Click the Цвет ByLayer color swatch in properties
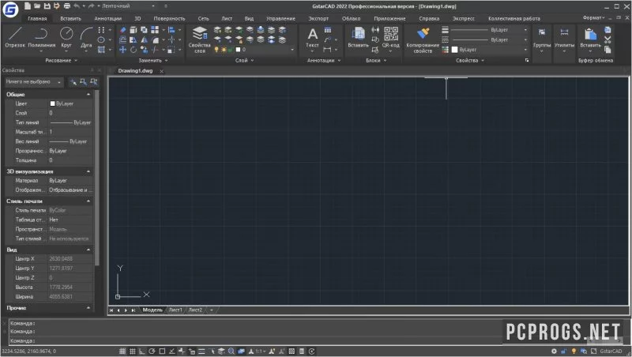The width and height of the screenshot is (632, 357). pos(52,103)
